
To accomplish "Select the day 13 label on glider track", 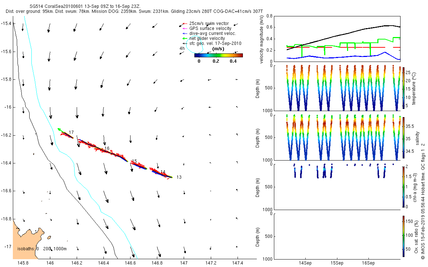I will tap(179, 177).
